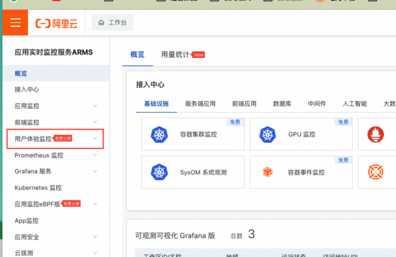Select the 基础设施 tab
Screen dimensions: 396x257
click(x=156, y=103)
